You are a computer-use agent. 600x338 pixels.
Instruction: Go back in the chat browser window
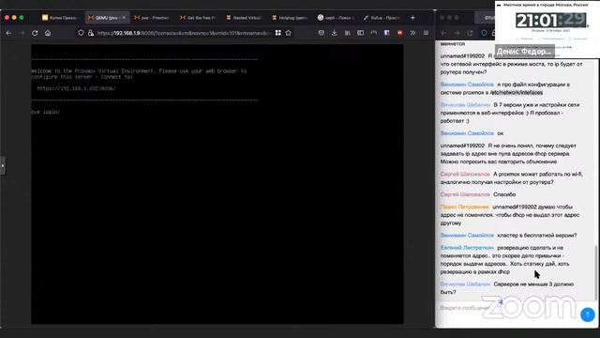pyautogui.click(x=443, y=34)
